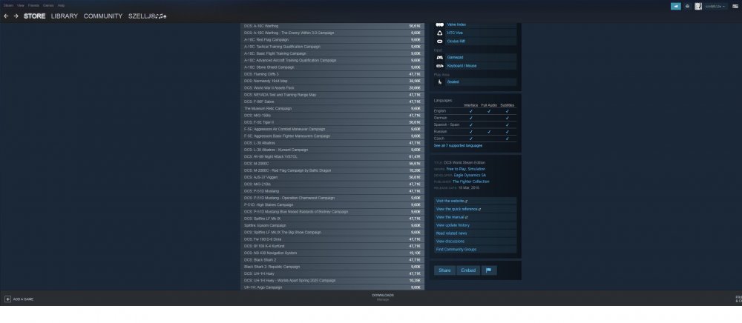This screenshot has height=323, width=742.
Task: Select DCS: Normandy 1944 Map row
Action: [332, 81]
